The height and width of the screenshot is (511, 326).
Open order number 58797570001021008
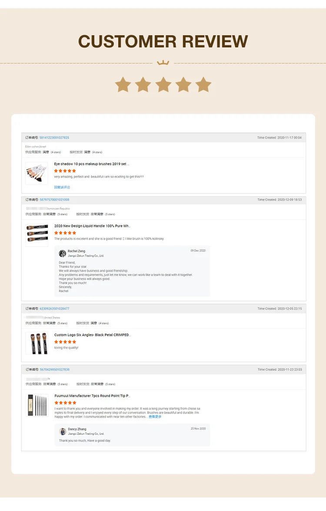pyautogui.click(x=54, y=200)
